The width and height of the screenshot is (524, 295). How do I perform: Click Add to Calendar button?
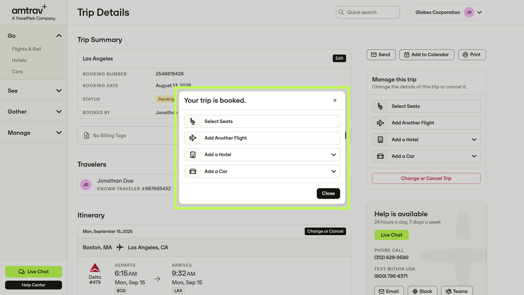pos(427,55)
